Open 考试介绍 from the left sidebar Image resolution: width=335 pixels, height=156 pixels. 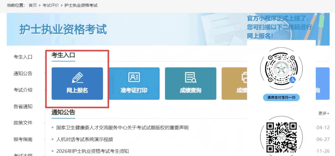(x=23, y=90)
